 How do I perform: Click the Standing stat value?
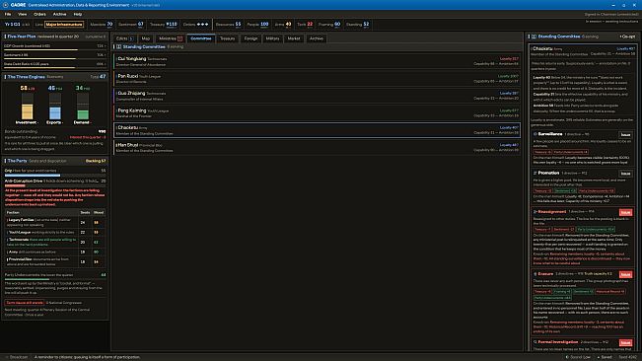[x=366, y=24]
